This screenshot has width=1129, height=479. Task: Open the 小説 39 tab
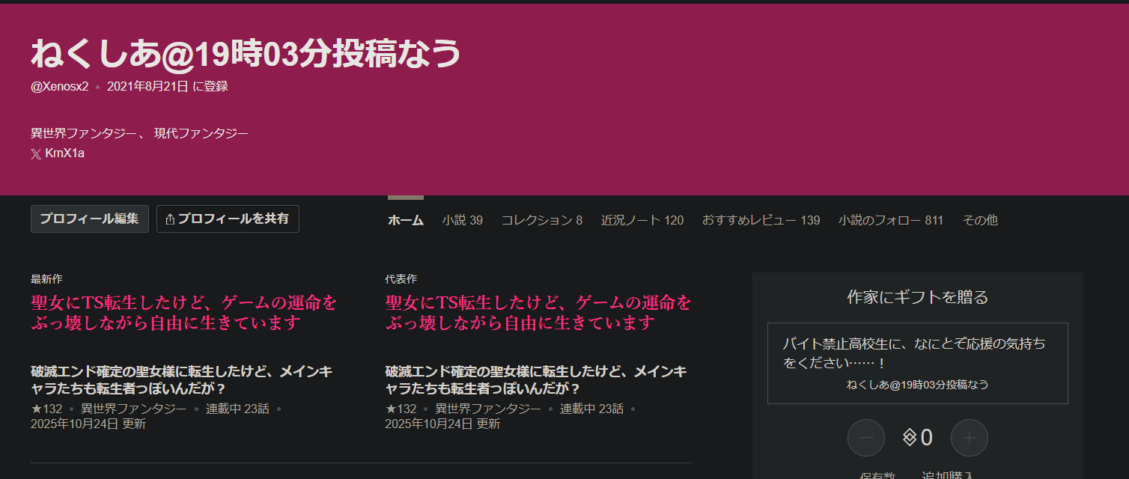tap(462, 220)
